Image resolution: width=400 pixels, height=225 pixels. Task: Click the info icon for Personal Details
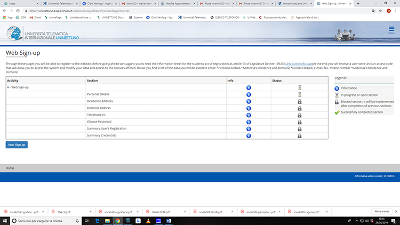(x=249, y=94)
